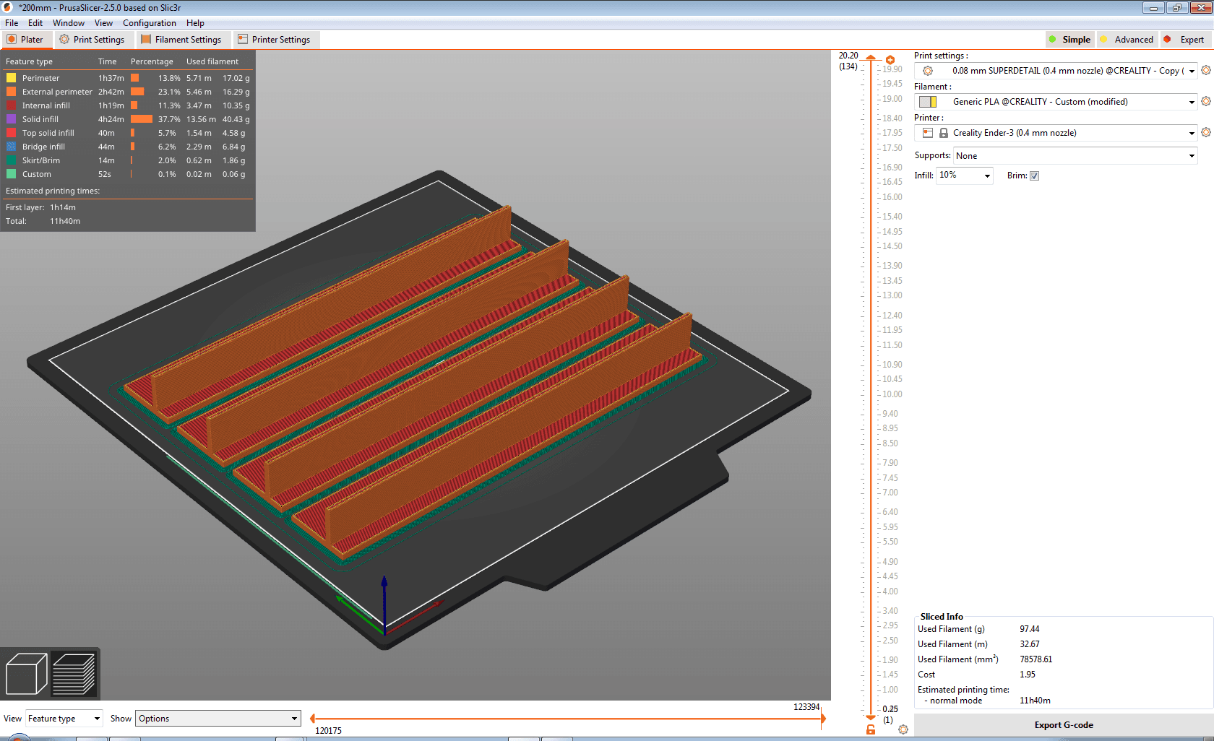Select the layers preview view icon
This screenshot has height=741, width=1214.
74,674
